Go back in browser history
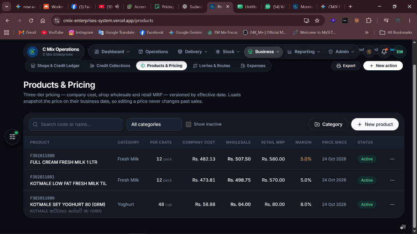 tap(7, 20)
